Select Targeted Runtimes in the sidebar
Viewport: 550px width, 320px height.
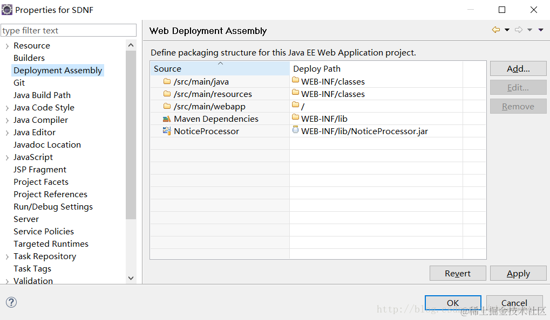(x=51, y=244)
